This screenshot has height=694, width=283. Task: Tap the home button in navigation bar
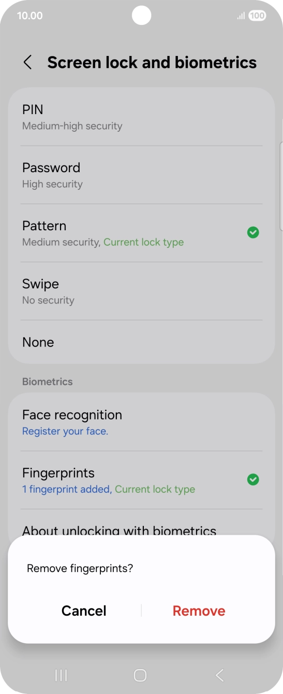tap(140, 675)
